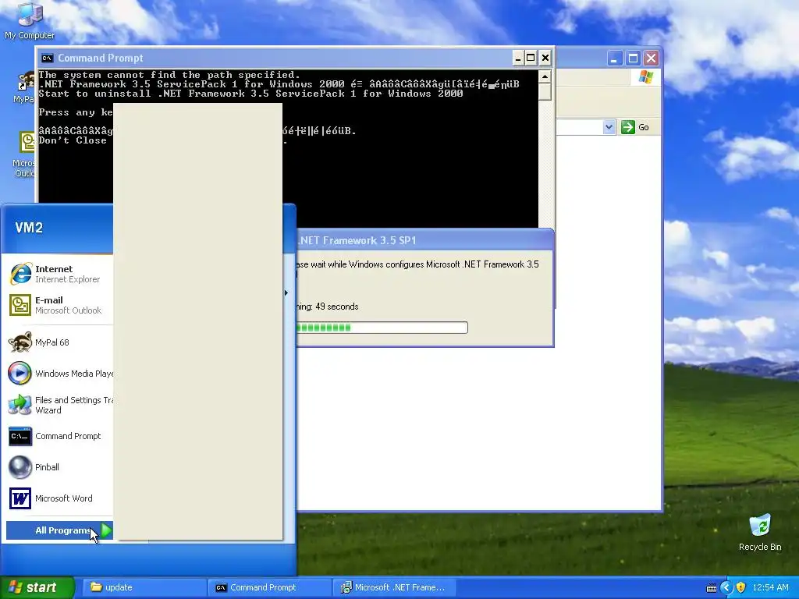Launch Pinball from the Start menu
This screenshot has height=599, width=799.
60,467
